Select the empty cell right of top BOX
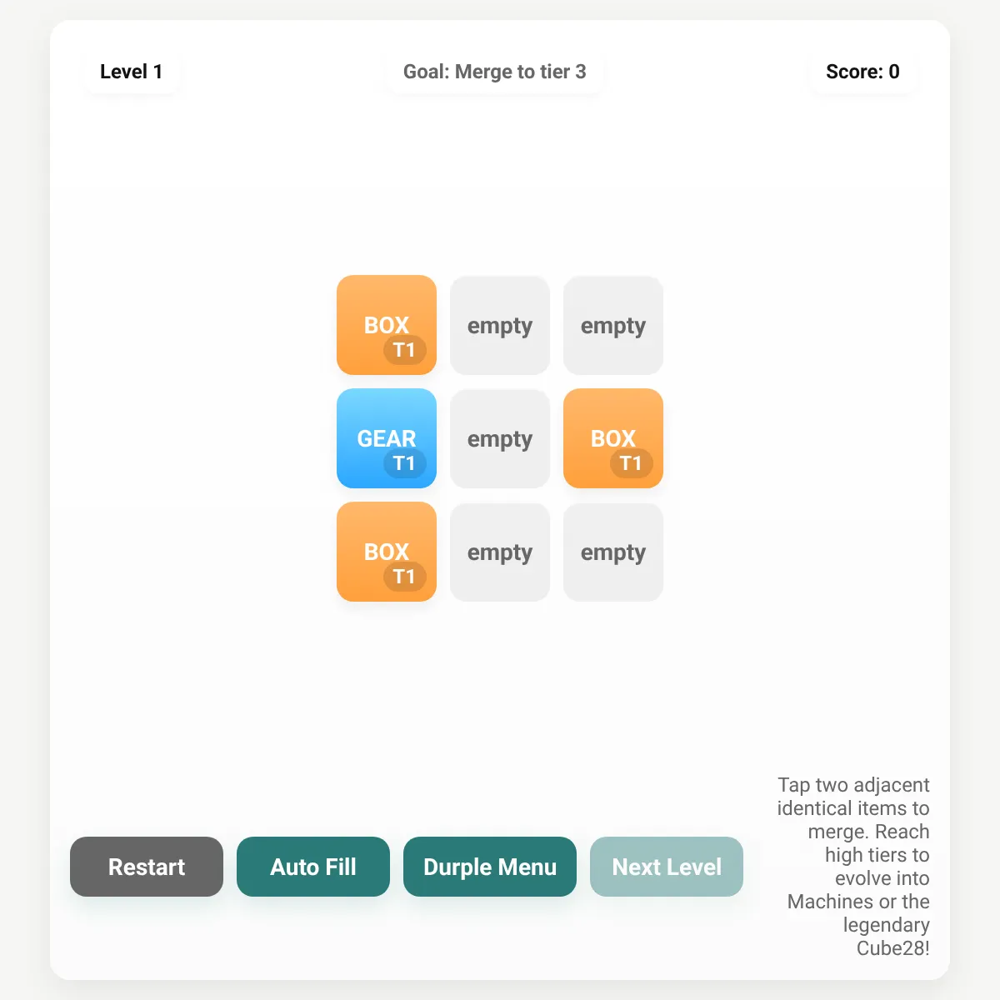The height and width of the screenshot is (1000, 1000). click(500, 325)
